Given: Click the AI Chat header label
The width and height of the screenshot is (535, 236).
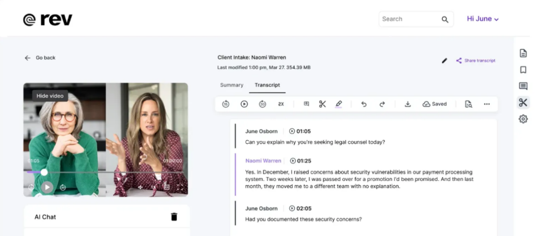Looking at the screenshot, I should tap(45, 217).
